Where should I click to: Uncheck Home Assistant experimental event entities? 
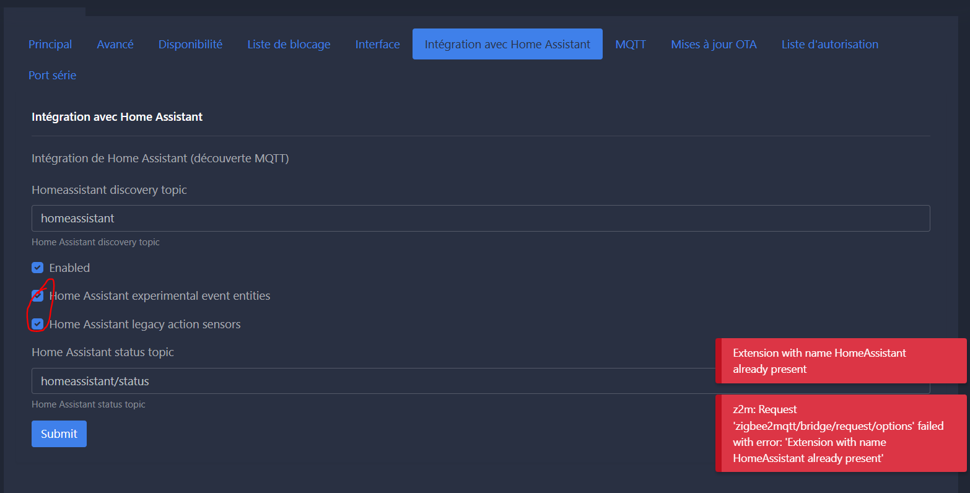tap(38, 296)
